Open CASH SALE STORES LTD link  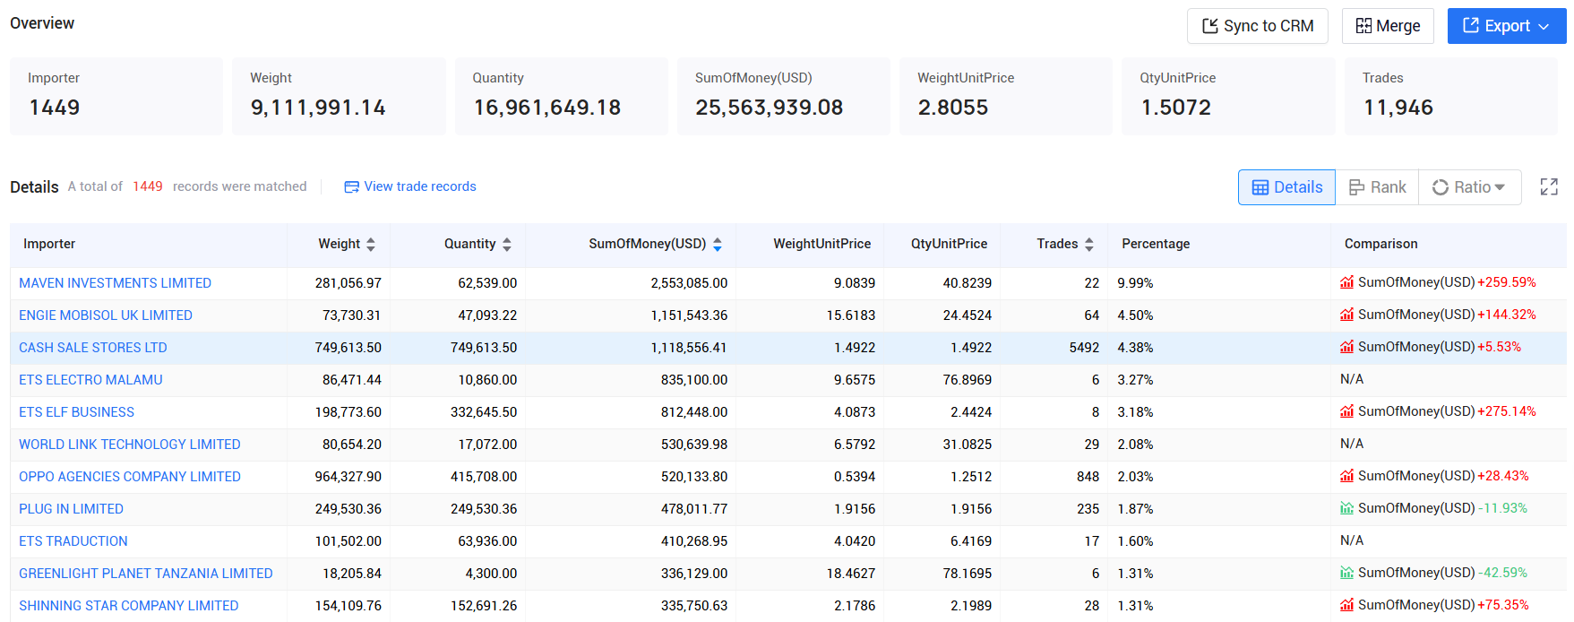(x=93, y=348)
